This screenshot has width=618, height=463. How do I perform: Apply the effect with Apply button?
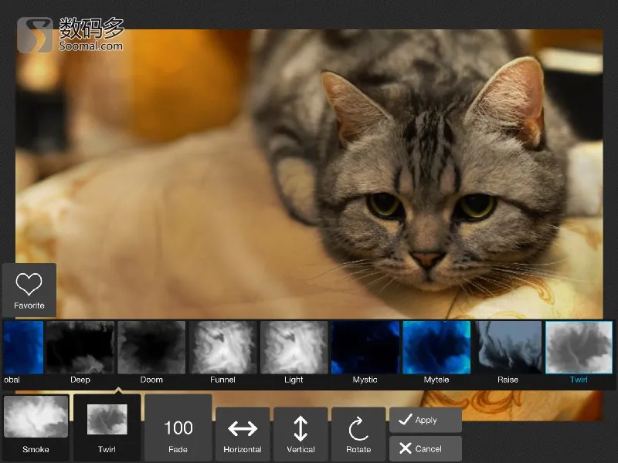[x=426, y=420]
